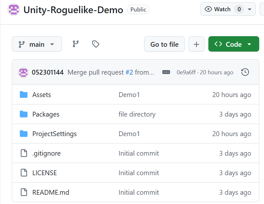Expand the green Code dropdown
This screenshot has width=264, height=204.
coord(234,44)
